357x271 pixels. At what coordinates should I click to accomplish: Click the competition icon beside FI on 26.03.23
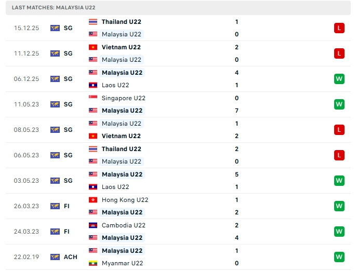(55, 206)
